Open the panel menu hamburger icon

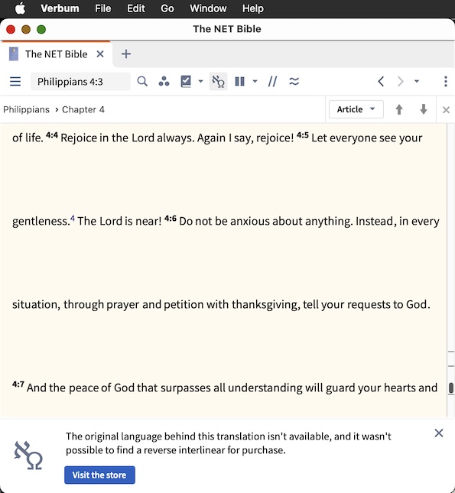point(15,82)
